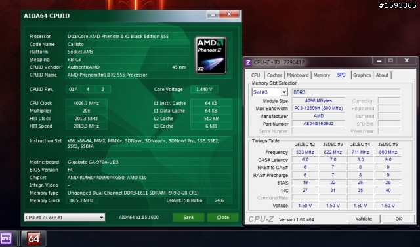420x247 pixels.
Task: Open the Memory tab in CPU-Z
Action: [322, 75]
